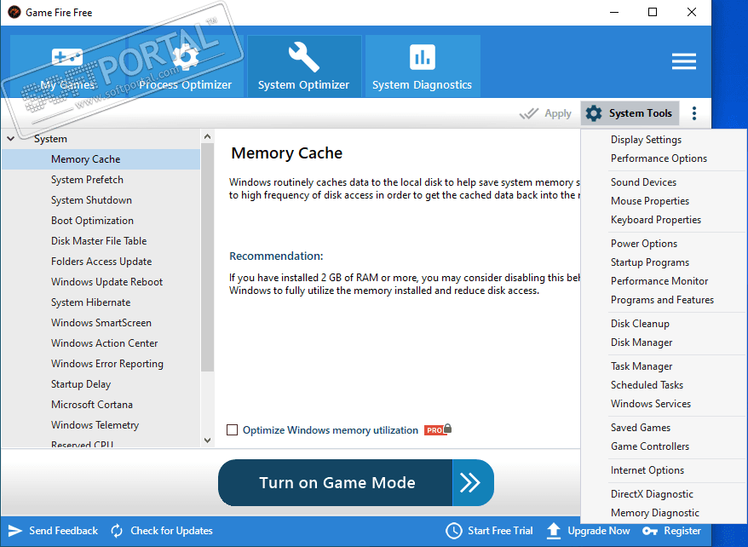Select System Hibernate tree item

coord(90,302)
